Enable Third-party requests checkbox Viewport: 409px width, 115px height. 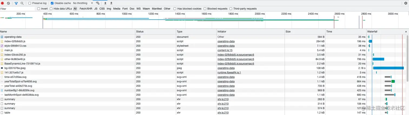click(x=231, y=9)
